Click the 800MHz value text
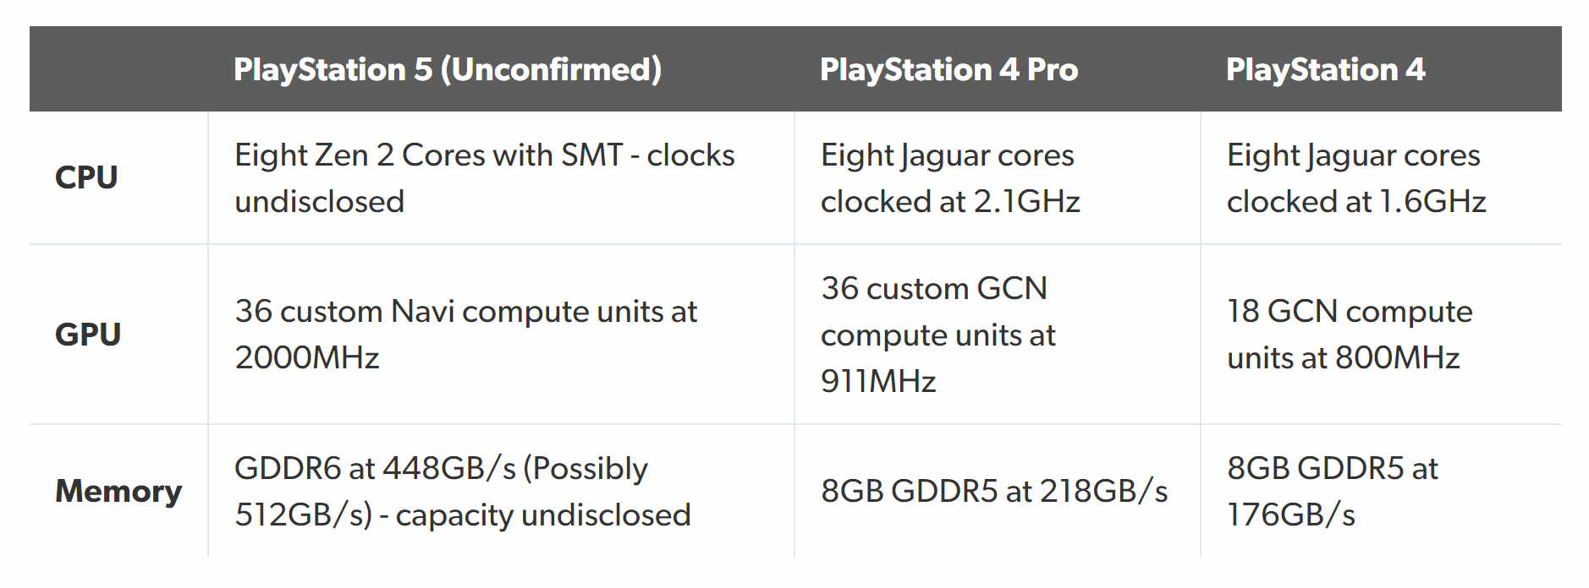1589x588 pixels. tap(1398, 358)
